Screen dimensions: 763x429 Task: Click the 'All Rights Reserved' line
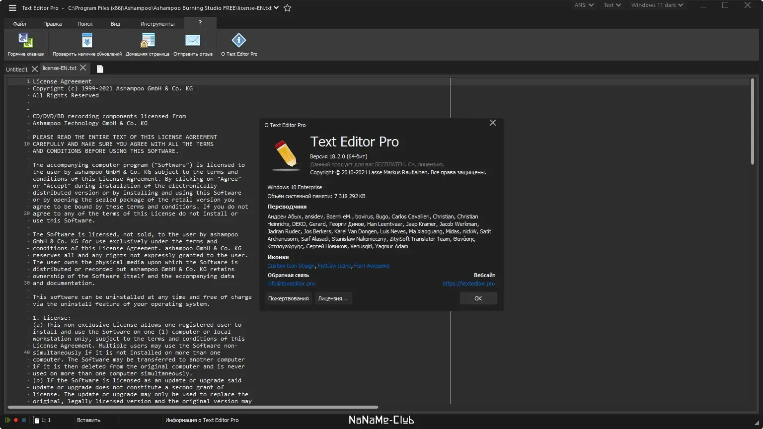(66, 95)
